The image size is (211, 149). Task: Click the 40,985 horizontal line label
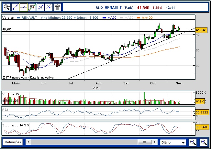tap(7, 29)
